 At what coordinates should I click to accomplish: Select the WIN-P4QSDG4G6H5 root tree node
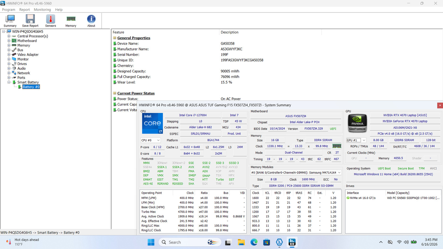(28, 32)
